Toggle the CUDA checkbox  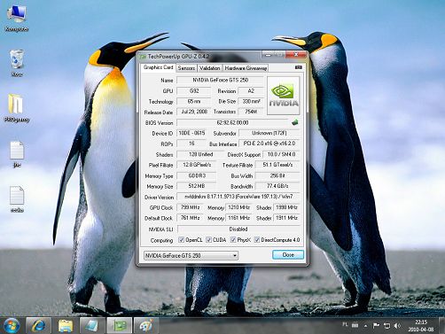point(208,240)
